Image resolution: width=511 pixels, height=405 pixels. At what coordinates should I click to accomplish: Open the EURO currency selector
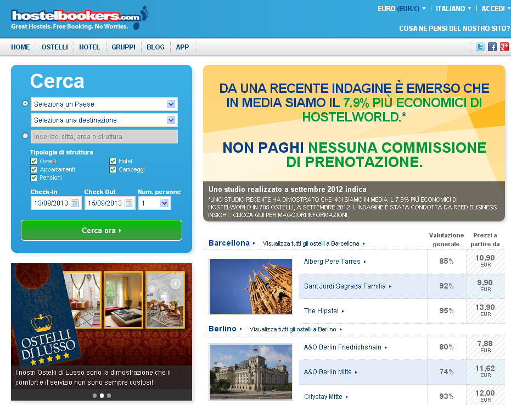402,8
